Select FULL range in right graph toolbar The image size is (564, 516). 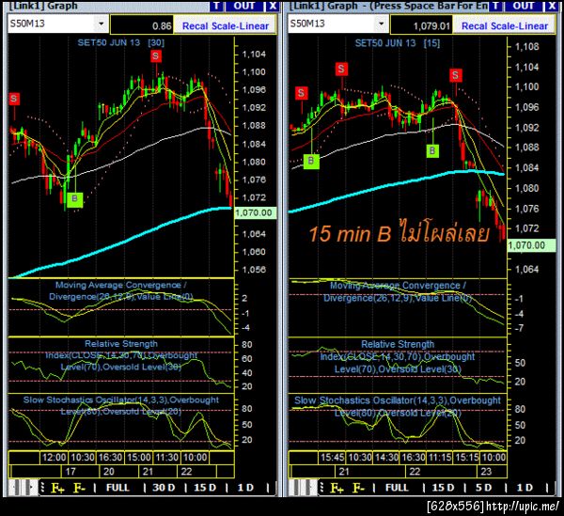click(397, 488)
